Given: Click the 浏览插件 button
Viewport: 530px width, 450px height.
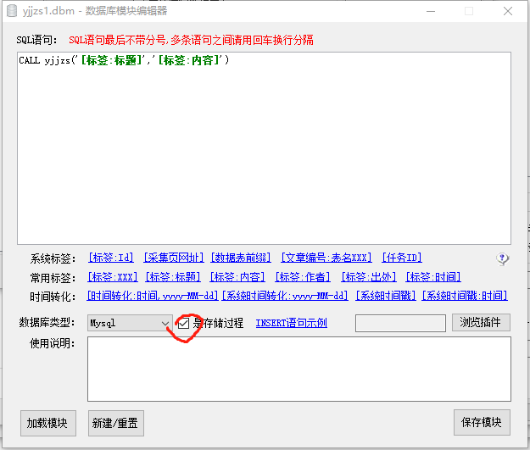Looking at the screenshot, I should point(481,323).
